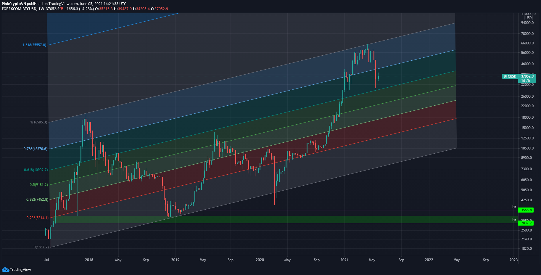Click the 37052.9 current price label
The width and height of the screenshot is (541, 275).
[527, 76]
